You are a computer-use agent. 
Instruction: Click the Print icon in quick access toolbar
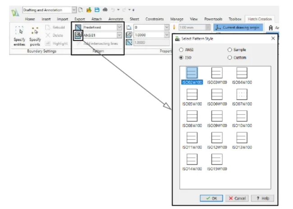[x=105, y=9]
